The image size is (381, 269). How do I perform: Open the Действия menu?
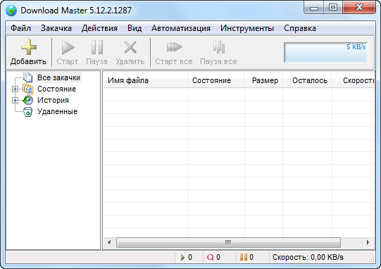pyautogui.click(x=99, y=28)
